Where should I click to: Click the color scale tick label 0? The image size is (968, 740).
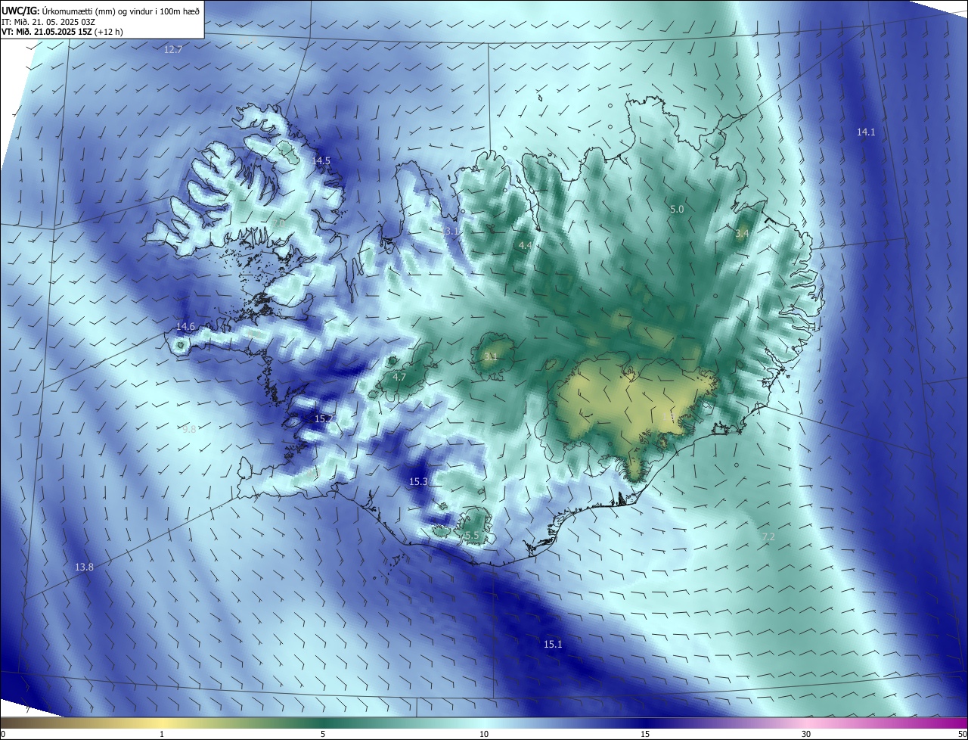3,735
